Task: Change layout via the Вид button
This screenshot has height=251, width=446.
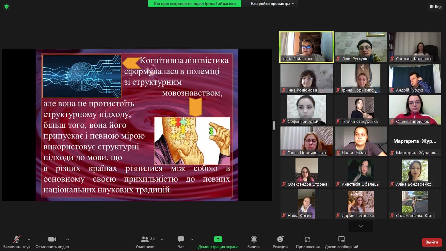Action: 436,7
